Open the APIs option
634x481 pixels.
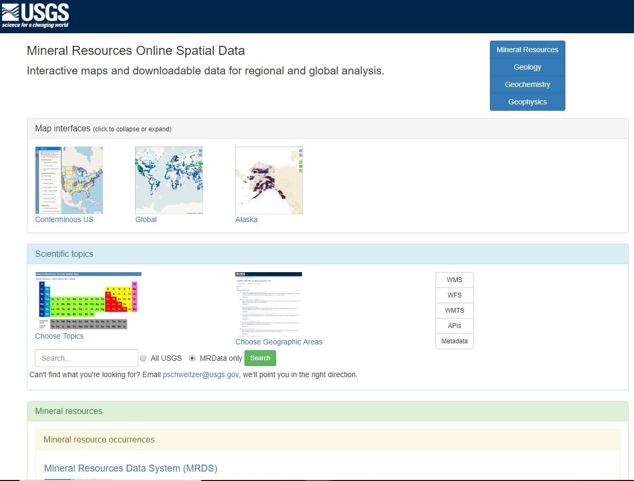coord(454,325)
